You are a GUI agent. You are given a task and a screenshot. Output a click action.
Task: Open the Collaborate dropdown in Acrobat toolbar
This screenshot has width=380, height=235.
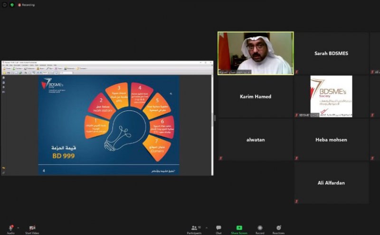click(29, 68)
